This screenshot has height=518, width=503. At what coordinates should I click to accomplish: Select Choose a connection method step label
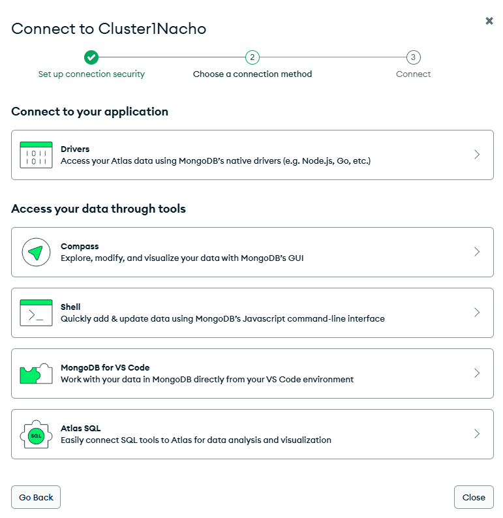pos(252,74)
